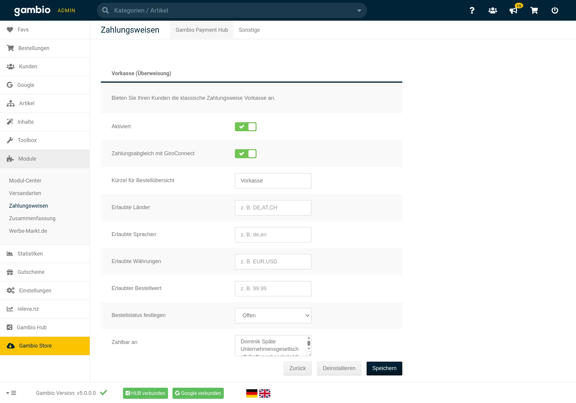576x403 pixels.
Task: Click the users group icon in header
Action: [493, 10]
